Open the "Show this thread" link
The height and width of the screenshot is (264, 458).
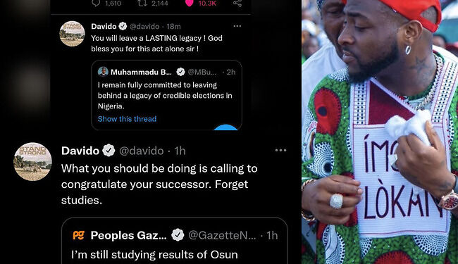tap(127, 119)
